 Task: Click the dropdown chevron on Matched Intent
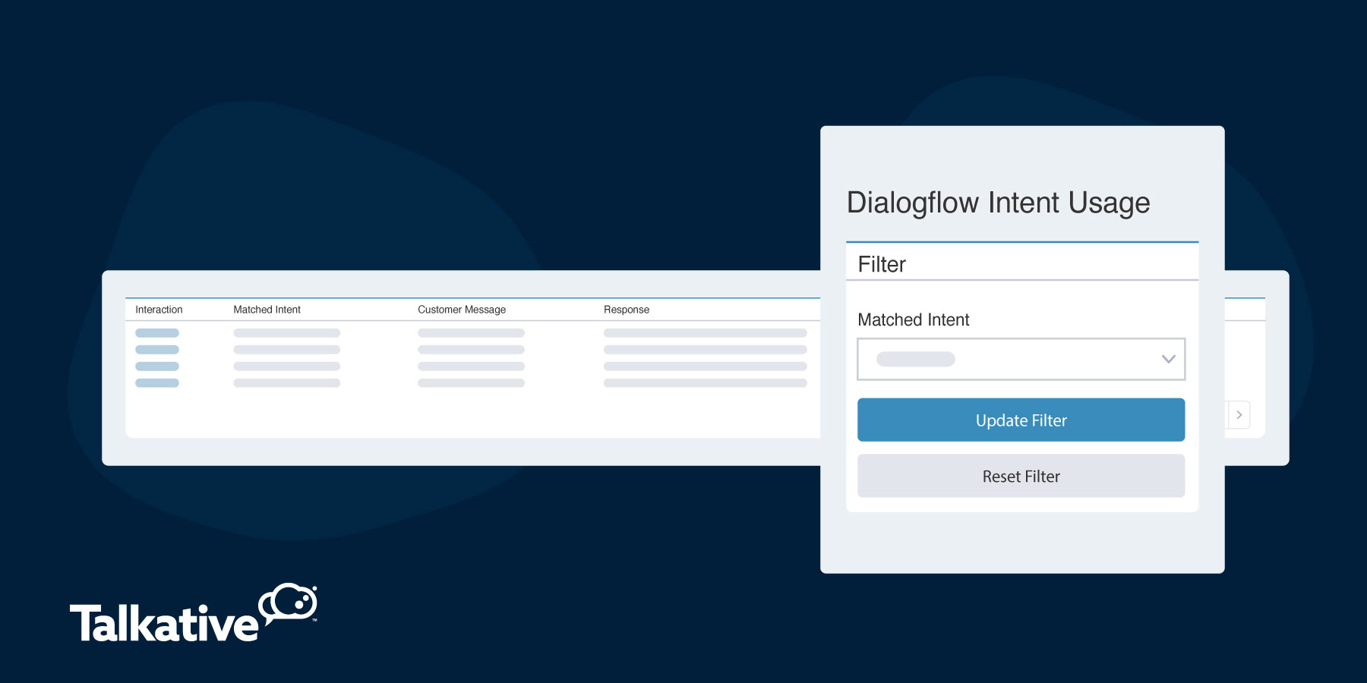pos(1167,358)
